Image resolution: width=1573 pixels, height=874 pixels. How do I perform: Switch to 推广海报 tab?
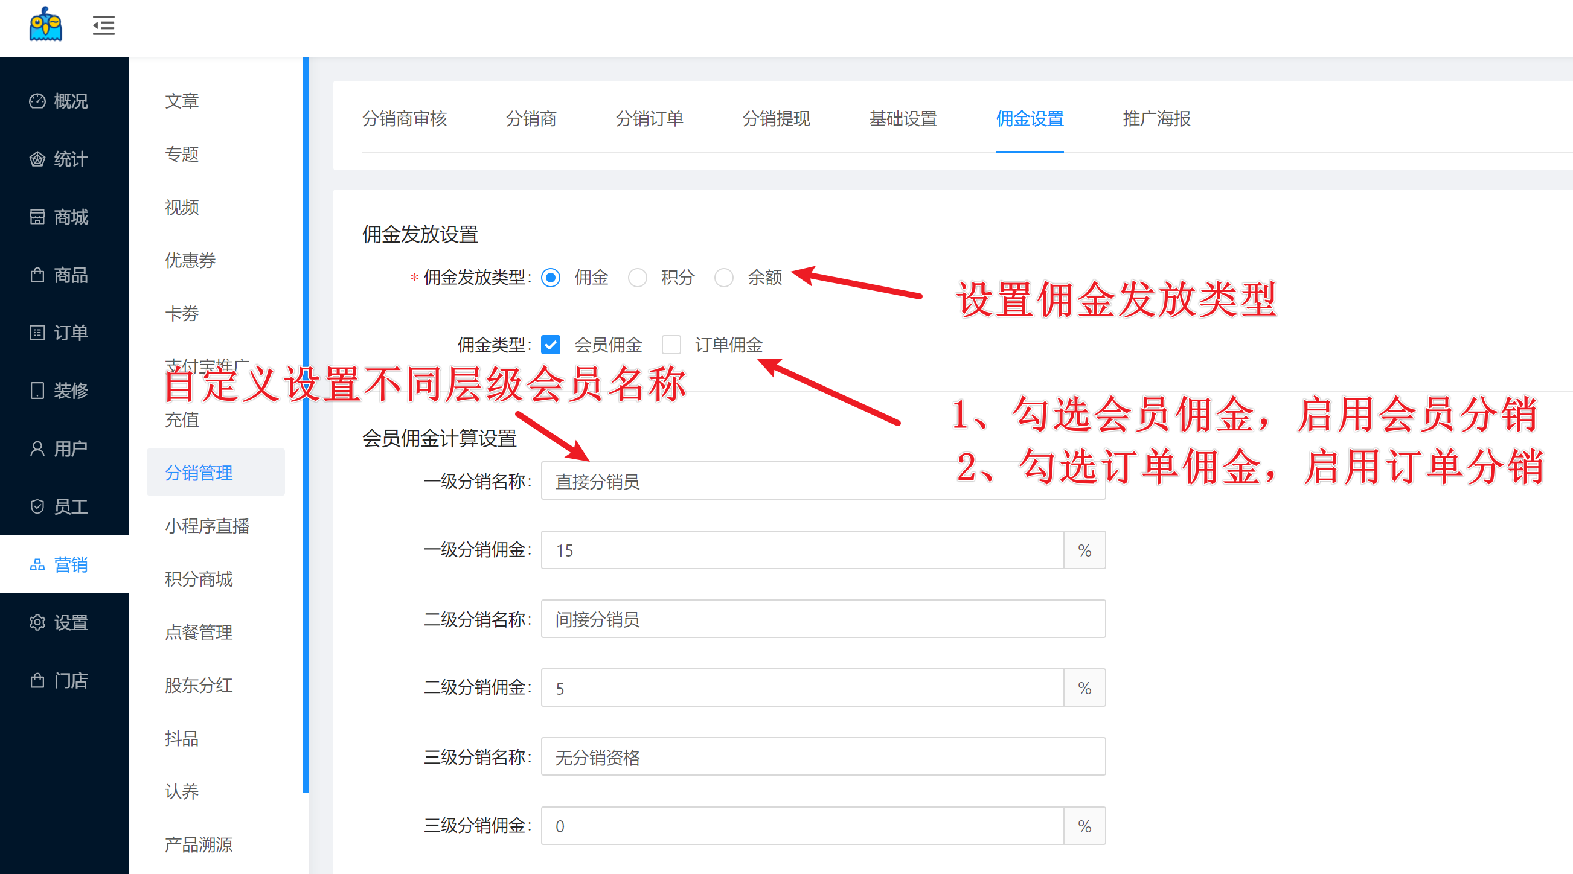pos(1156,118)
